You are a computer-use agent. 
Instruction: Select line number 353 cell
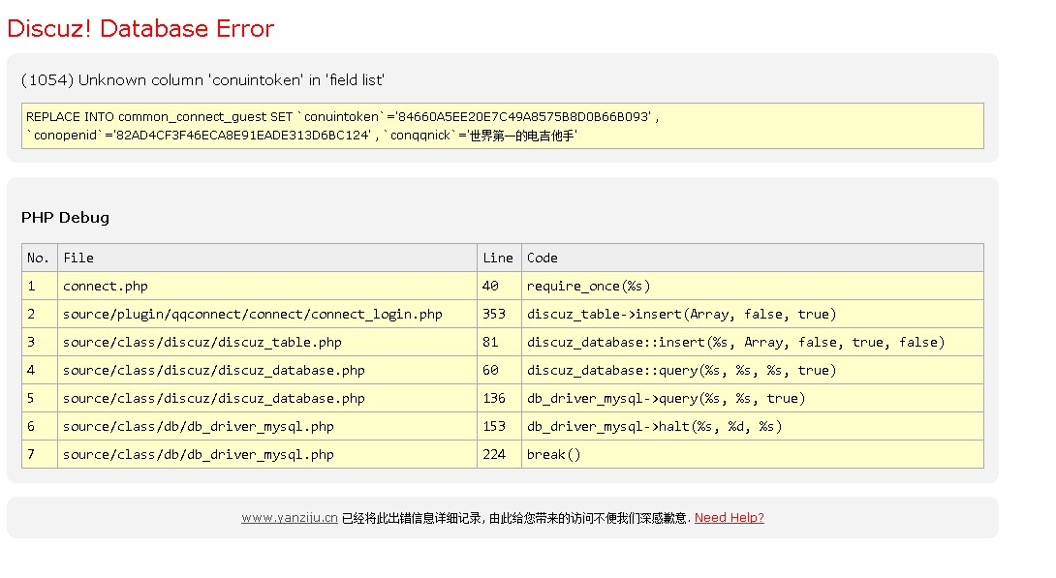tap(494, 314)
